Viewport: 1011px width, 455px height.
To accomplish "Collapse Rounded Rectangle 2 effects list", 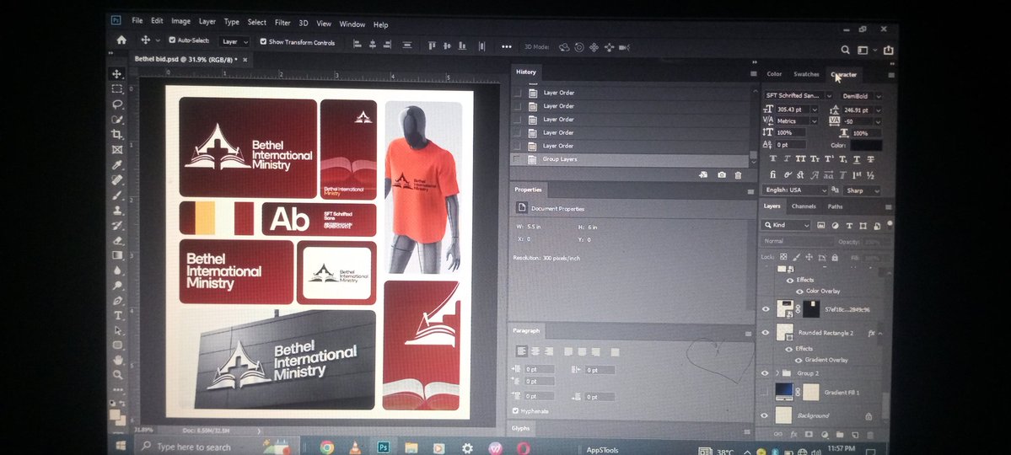I will click(x=880, y=333).
